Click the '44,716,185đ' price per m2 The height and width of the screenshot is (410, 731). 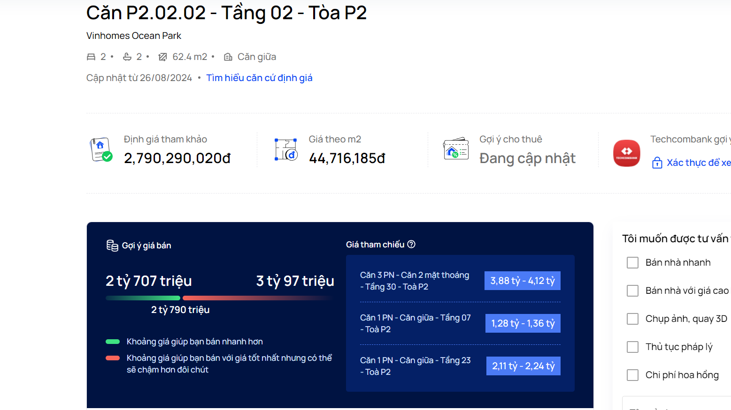(347, 158)
